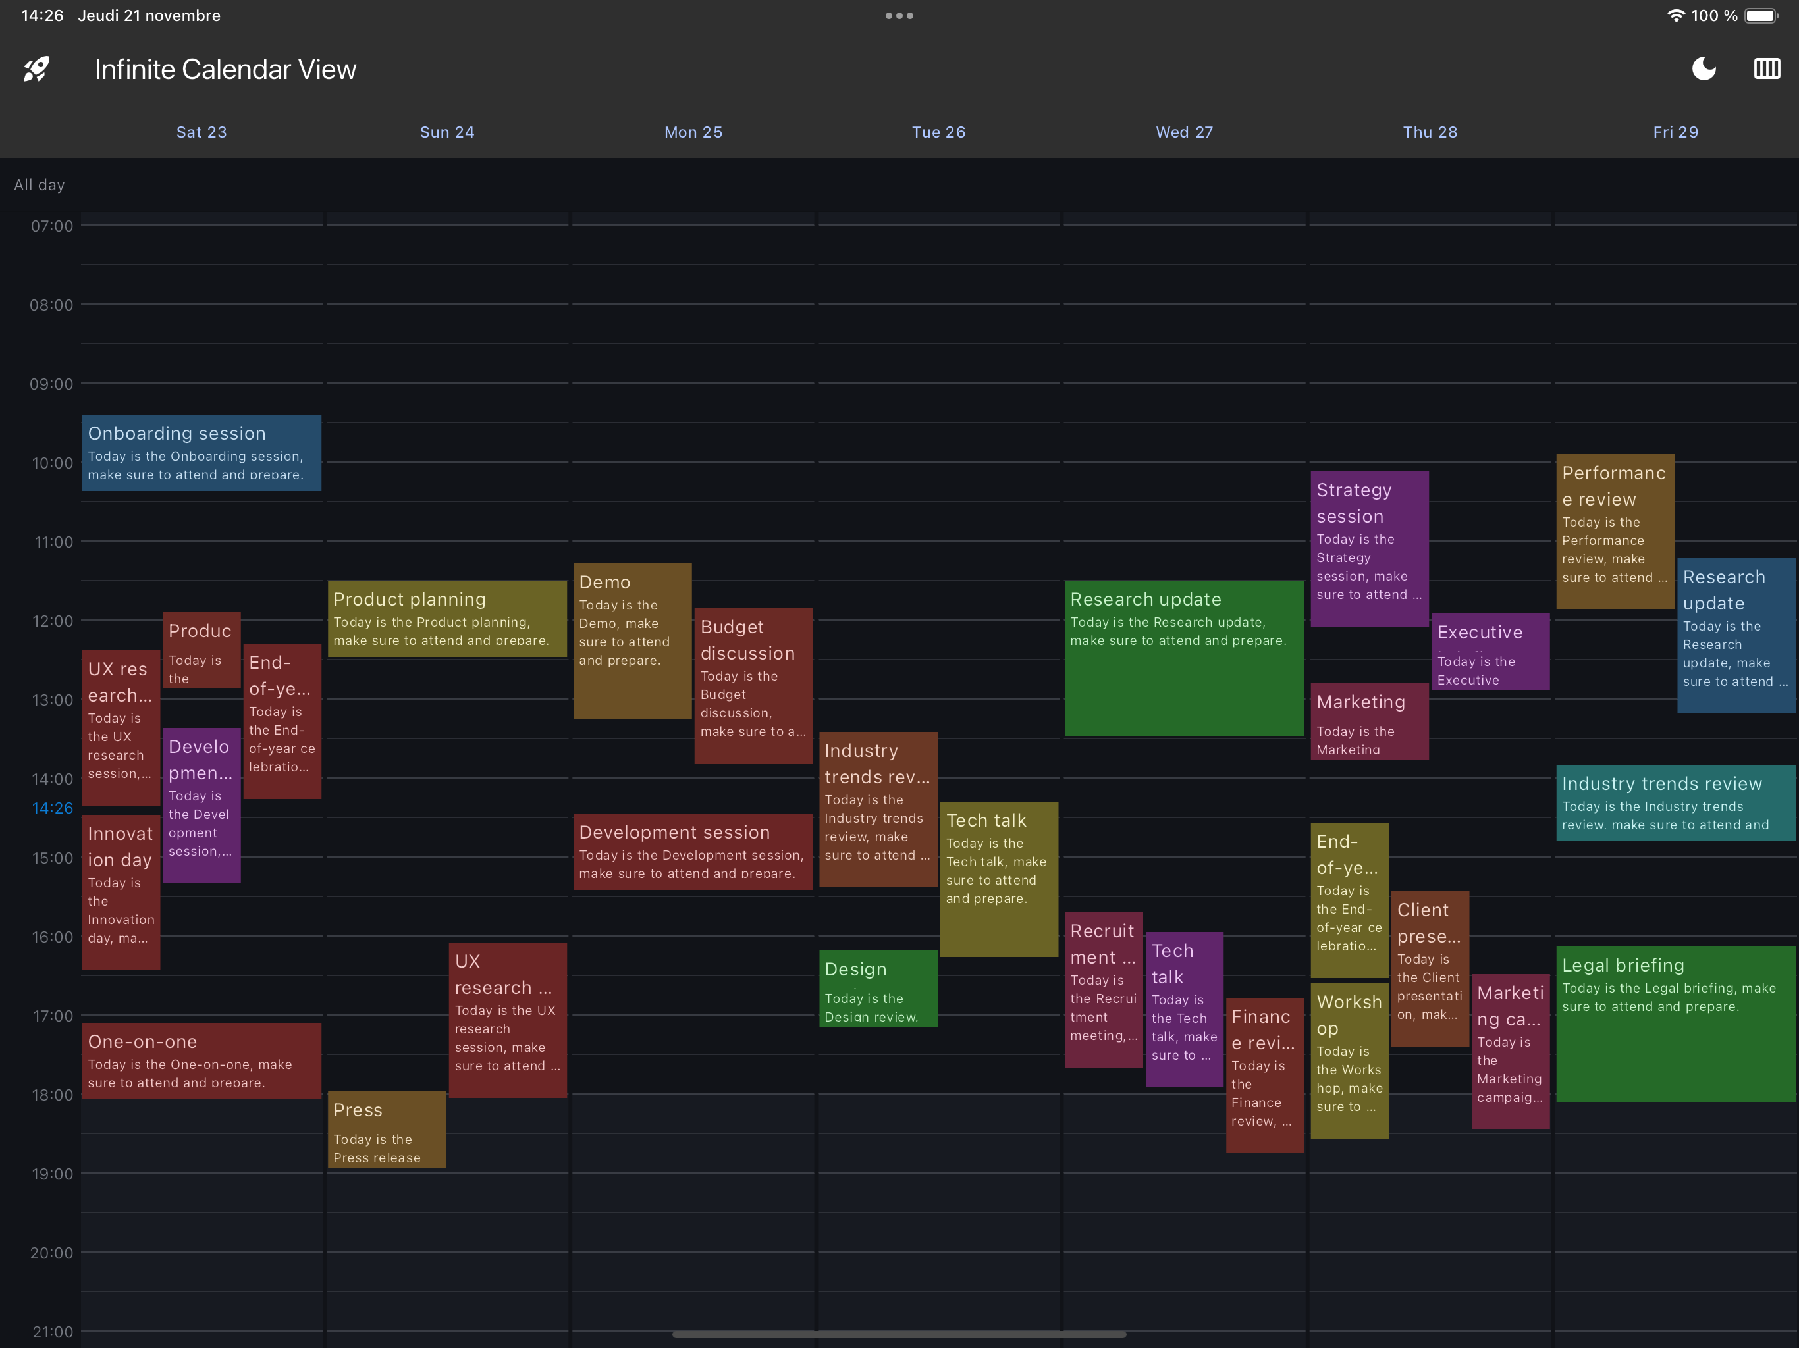The height and width of the screenshot is (1348, 1799).
Task: Open the Onboarding session event
Action: pyautogui.click(x=201, y=453)
